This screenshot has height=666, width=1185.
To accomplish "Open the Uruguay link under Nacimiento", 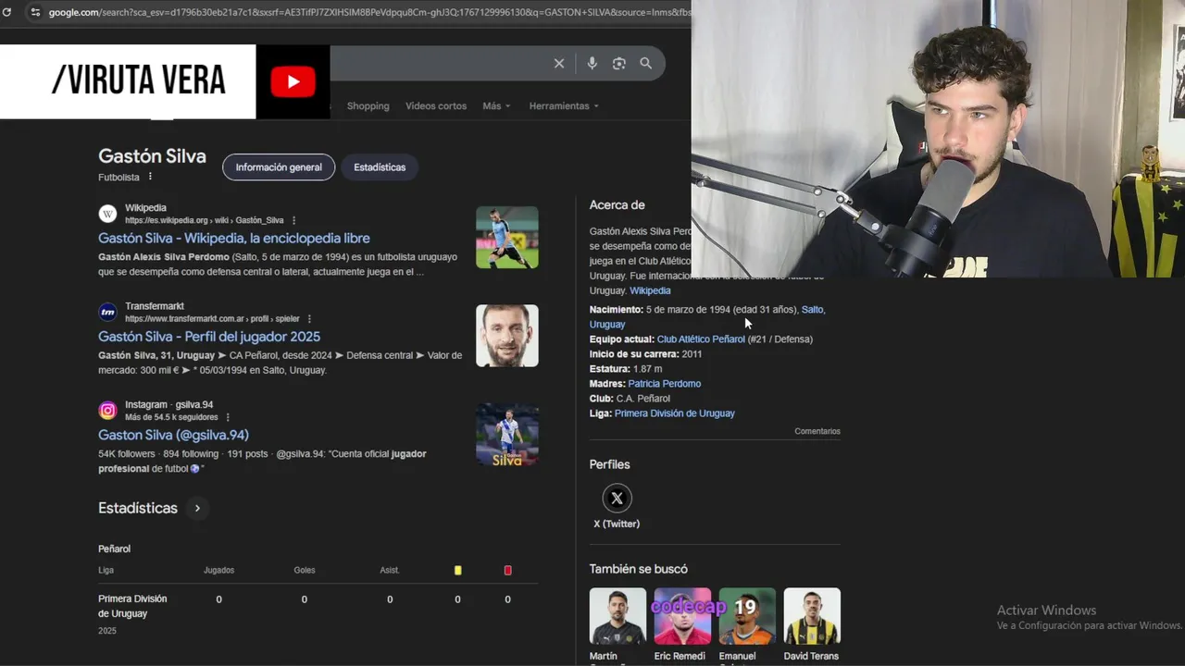I will 607,325.
